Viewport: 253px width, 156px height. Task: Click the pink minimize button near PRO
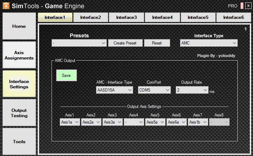242,6
